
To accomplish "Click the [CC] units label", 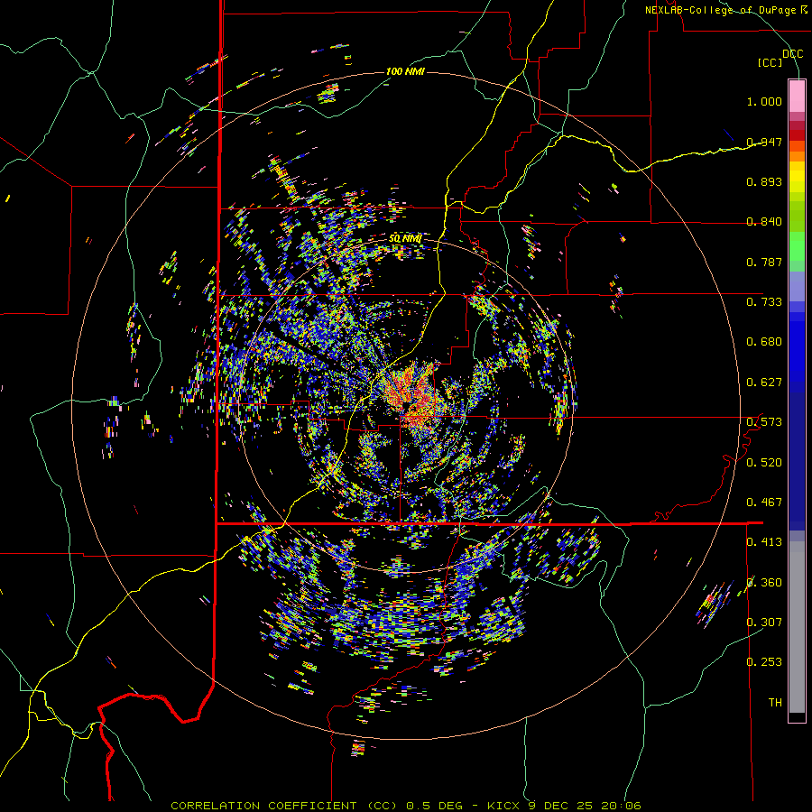I will [x=770, y=62].
